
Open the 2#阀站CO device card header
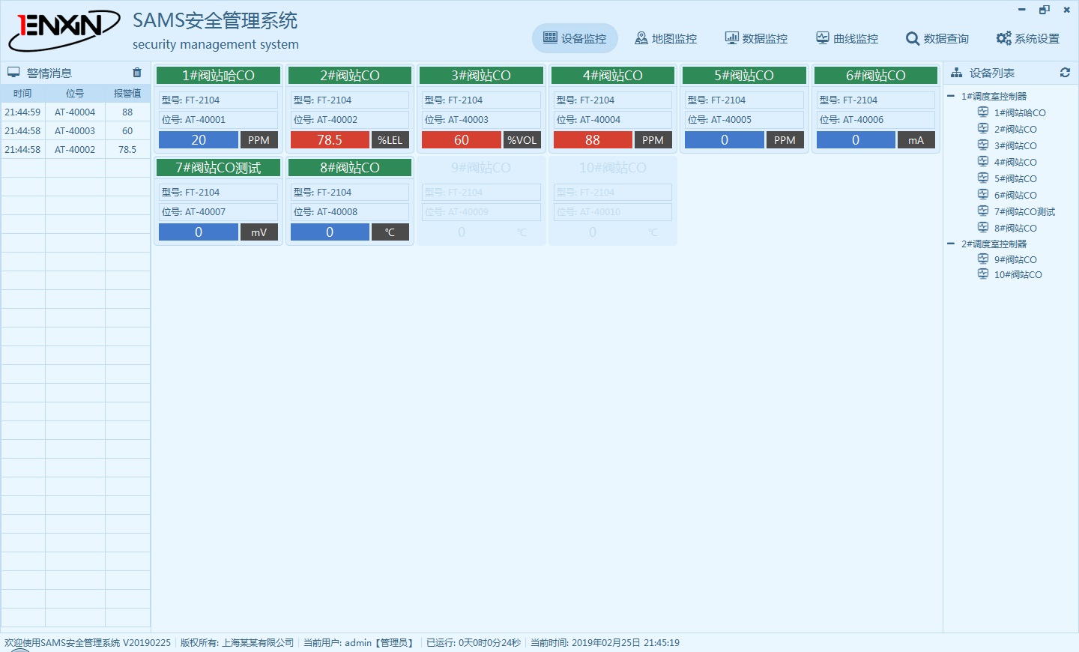[x=350, y=76]
